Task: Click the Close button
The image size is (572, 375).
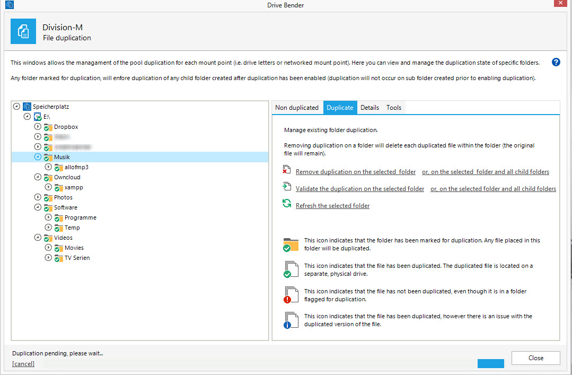Action: click(x=535, y=358)
